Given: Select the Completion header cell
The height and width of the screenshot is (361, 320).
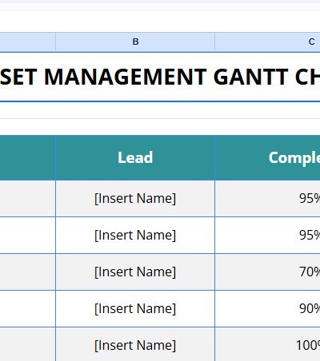Looking at the screenshot, I should click(267, 157).
